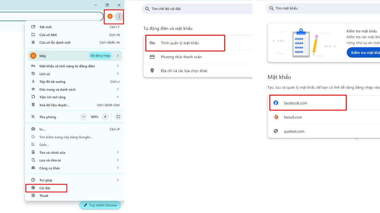This screenshot has height=213, width=380.
Task: Click the fullscreen zoom icon
Action: [118, 117]
